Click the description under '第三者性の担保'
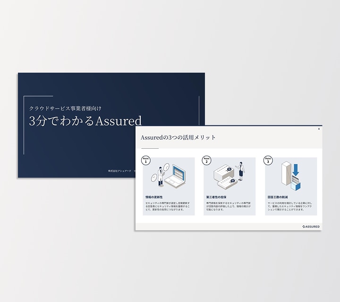The image size is (340, 302). click(x=229, y=207)
